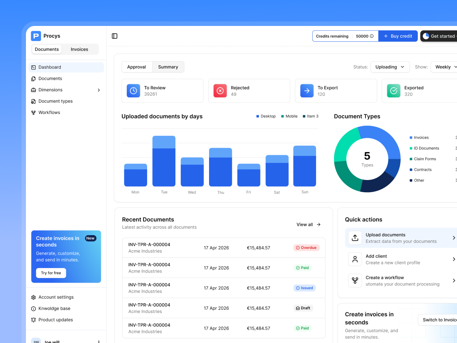Click the Thursday bar in the chart
The height and width of the screenshot is (343, 457).
pyautogui.click(x=220, y=167)
